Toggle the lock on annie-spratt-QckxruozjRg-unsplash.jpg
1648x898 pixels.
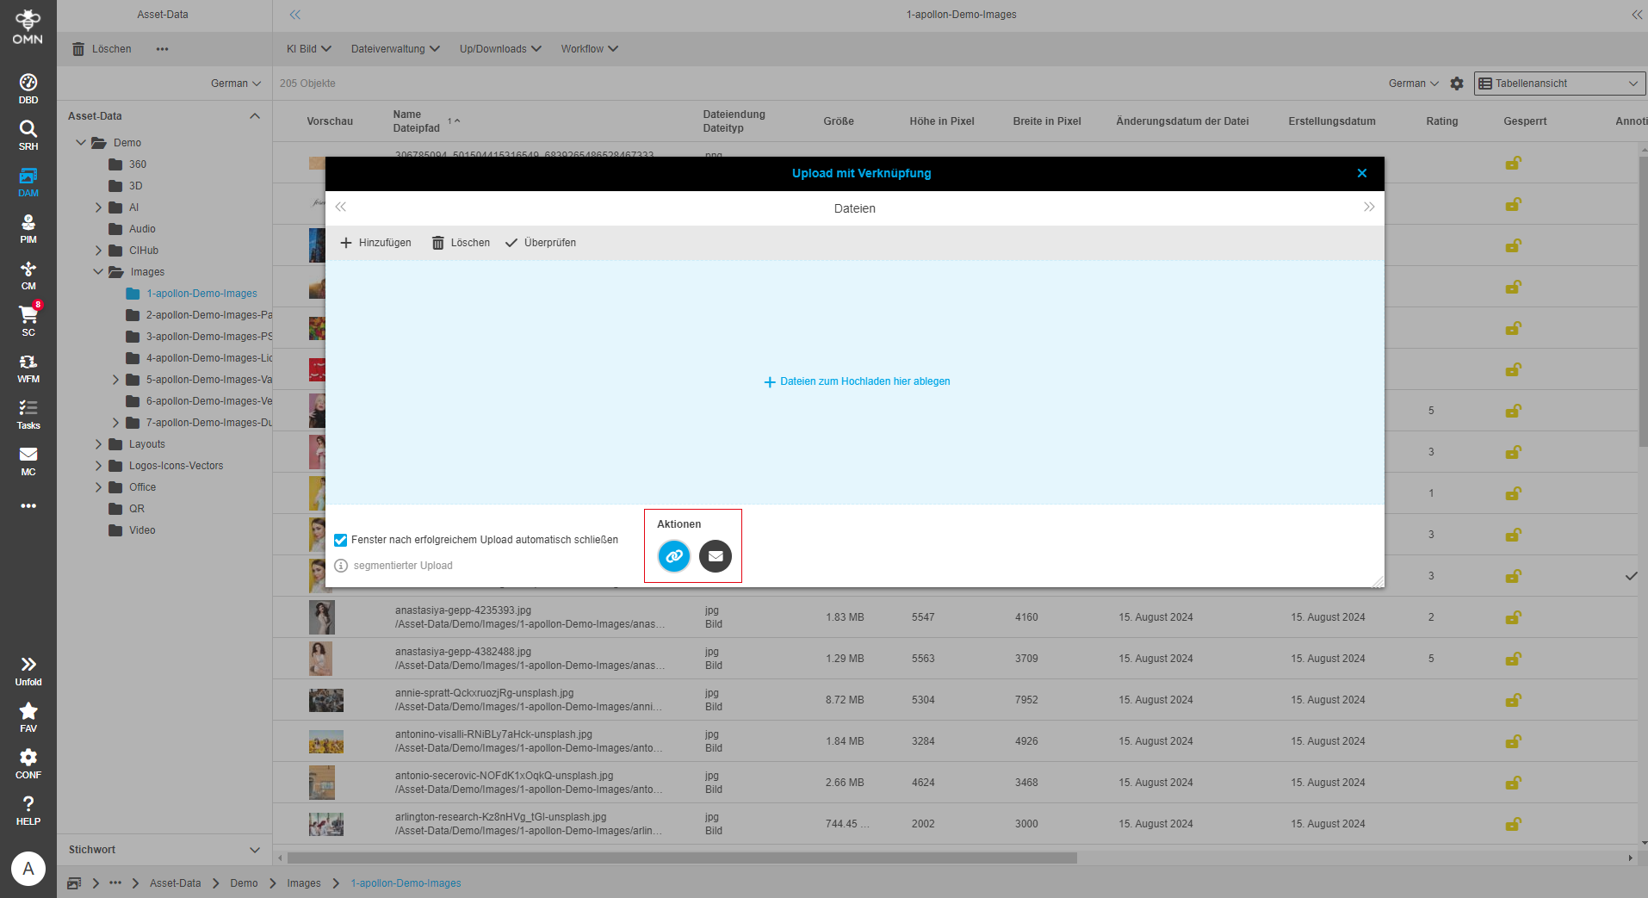pyautogui.click(x=1513, y=699)
